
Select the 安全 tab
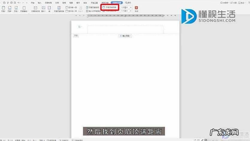[x=85, y=3]
